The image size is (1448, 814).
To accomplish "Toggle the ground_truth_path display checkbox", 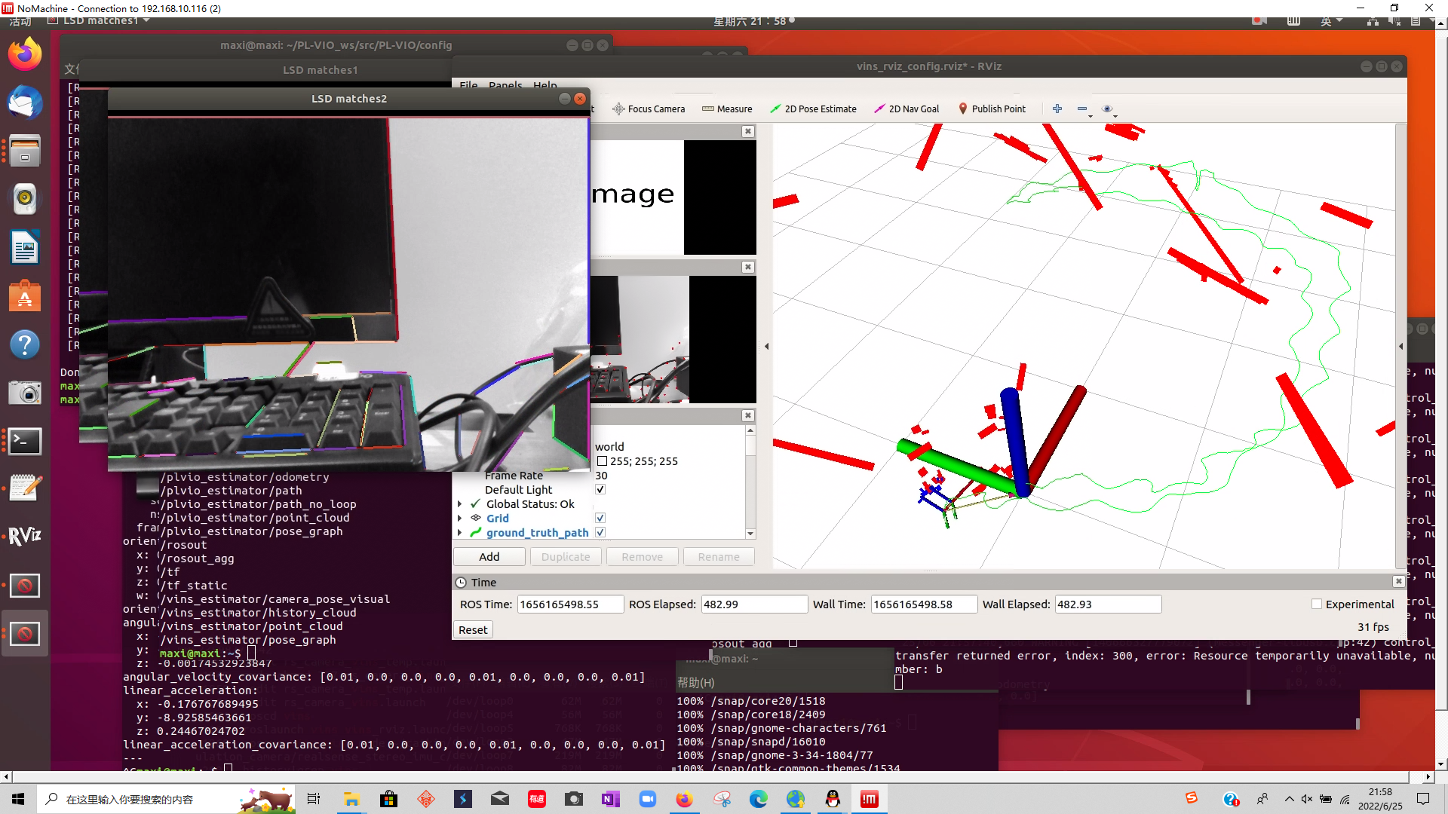I will 600,532.
